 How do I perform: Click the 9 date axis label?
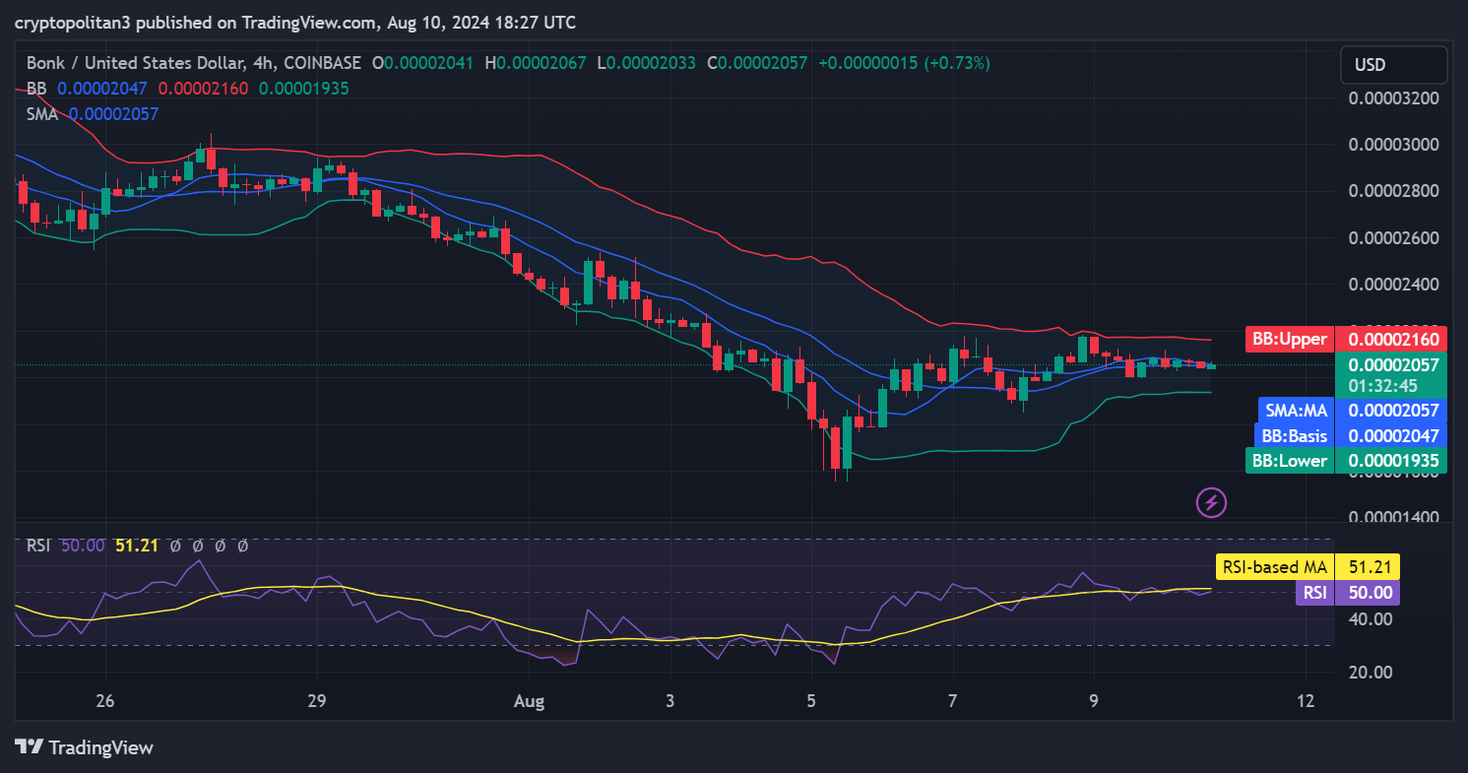1094,702
